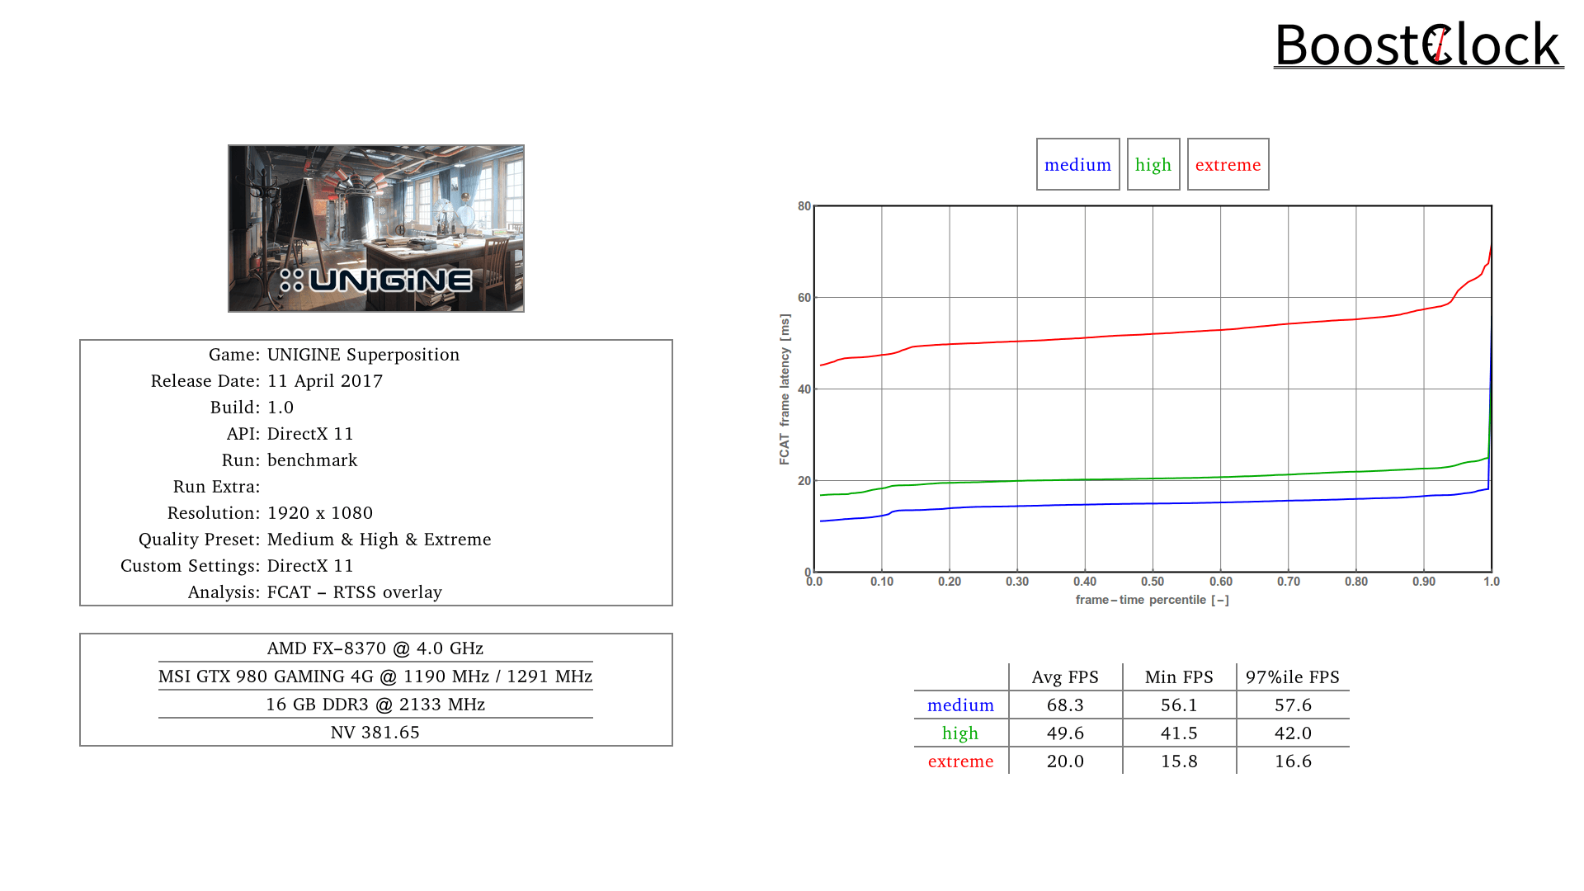1584x891 pixels.
Task: Click the 'UNIGINE Superposition' game name text
Action: point(363,355)
